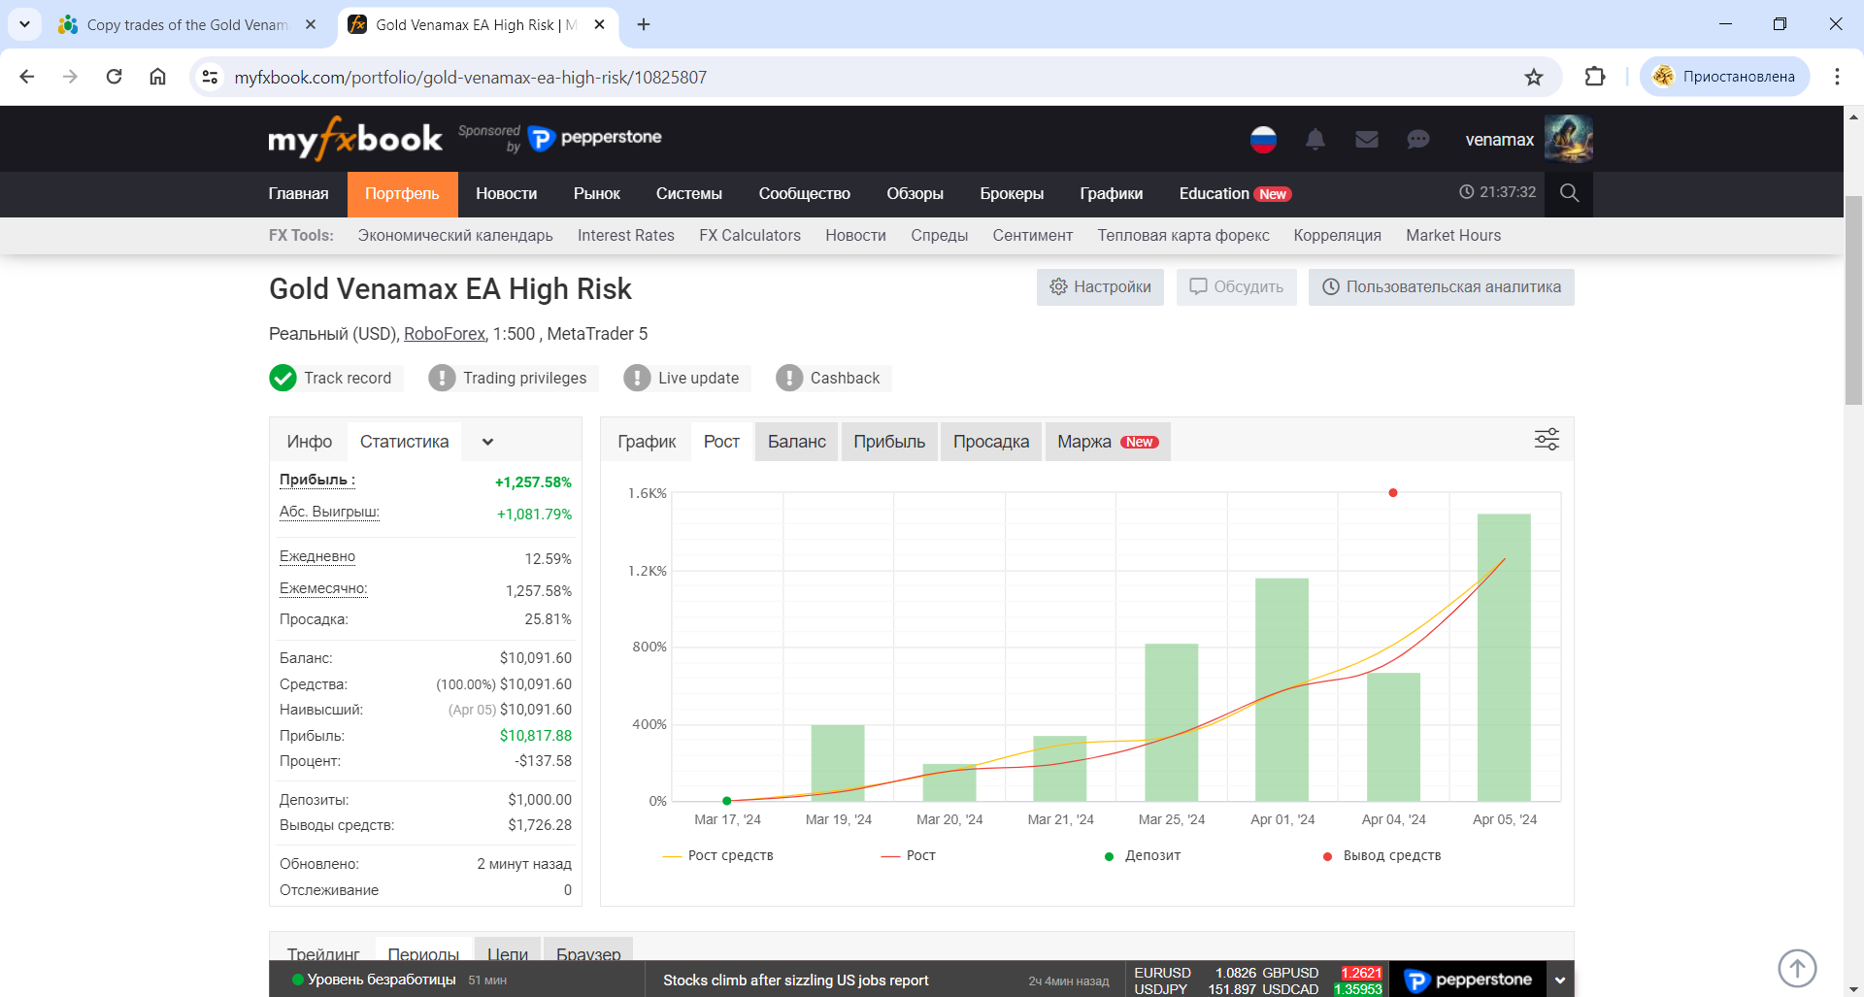
Task: Open the Stocks climb news headline
Action: coord(796,980)
